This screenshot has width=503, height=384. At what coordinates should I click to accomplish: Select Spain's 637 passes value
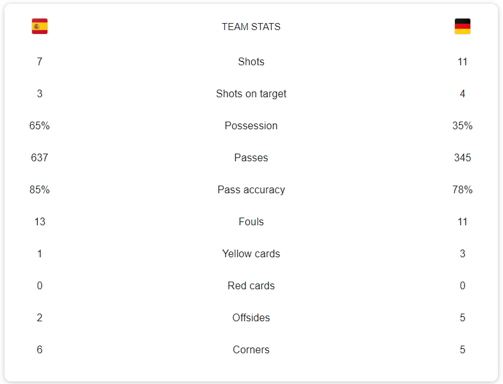click(x=40, y=157)
